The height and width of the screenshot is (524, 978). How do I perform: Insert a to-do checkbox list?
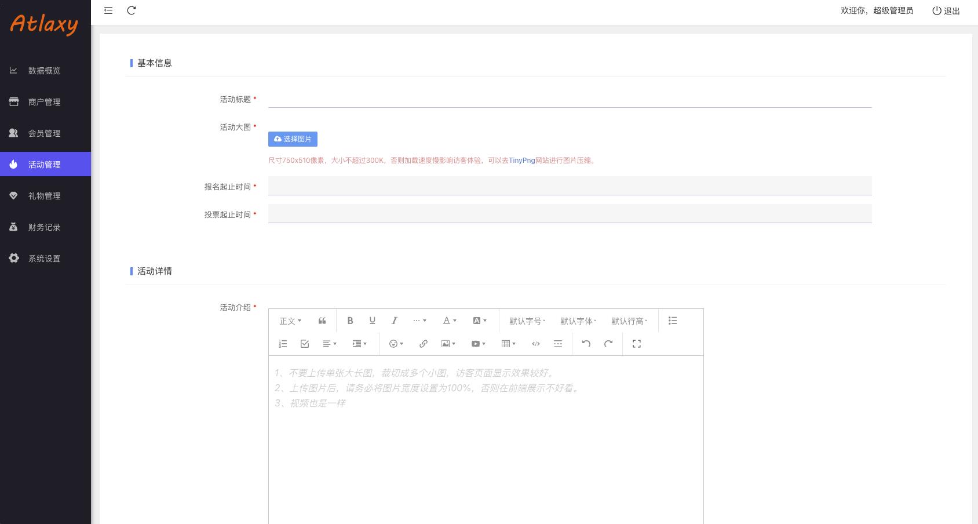305,344
